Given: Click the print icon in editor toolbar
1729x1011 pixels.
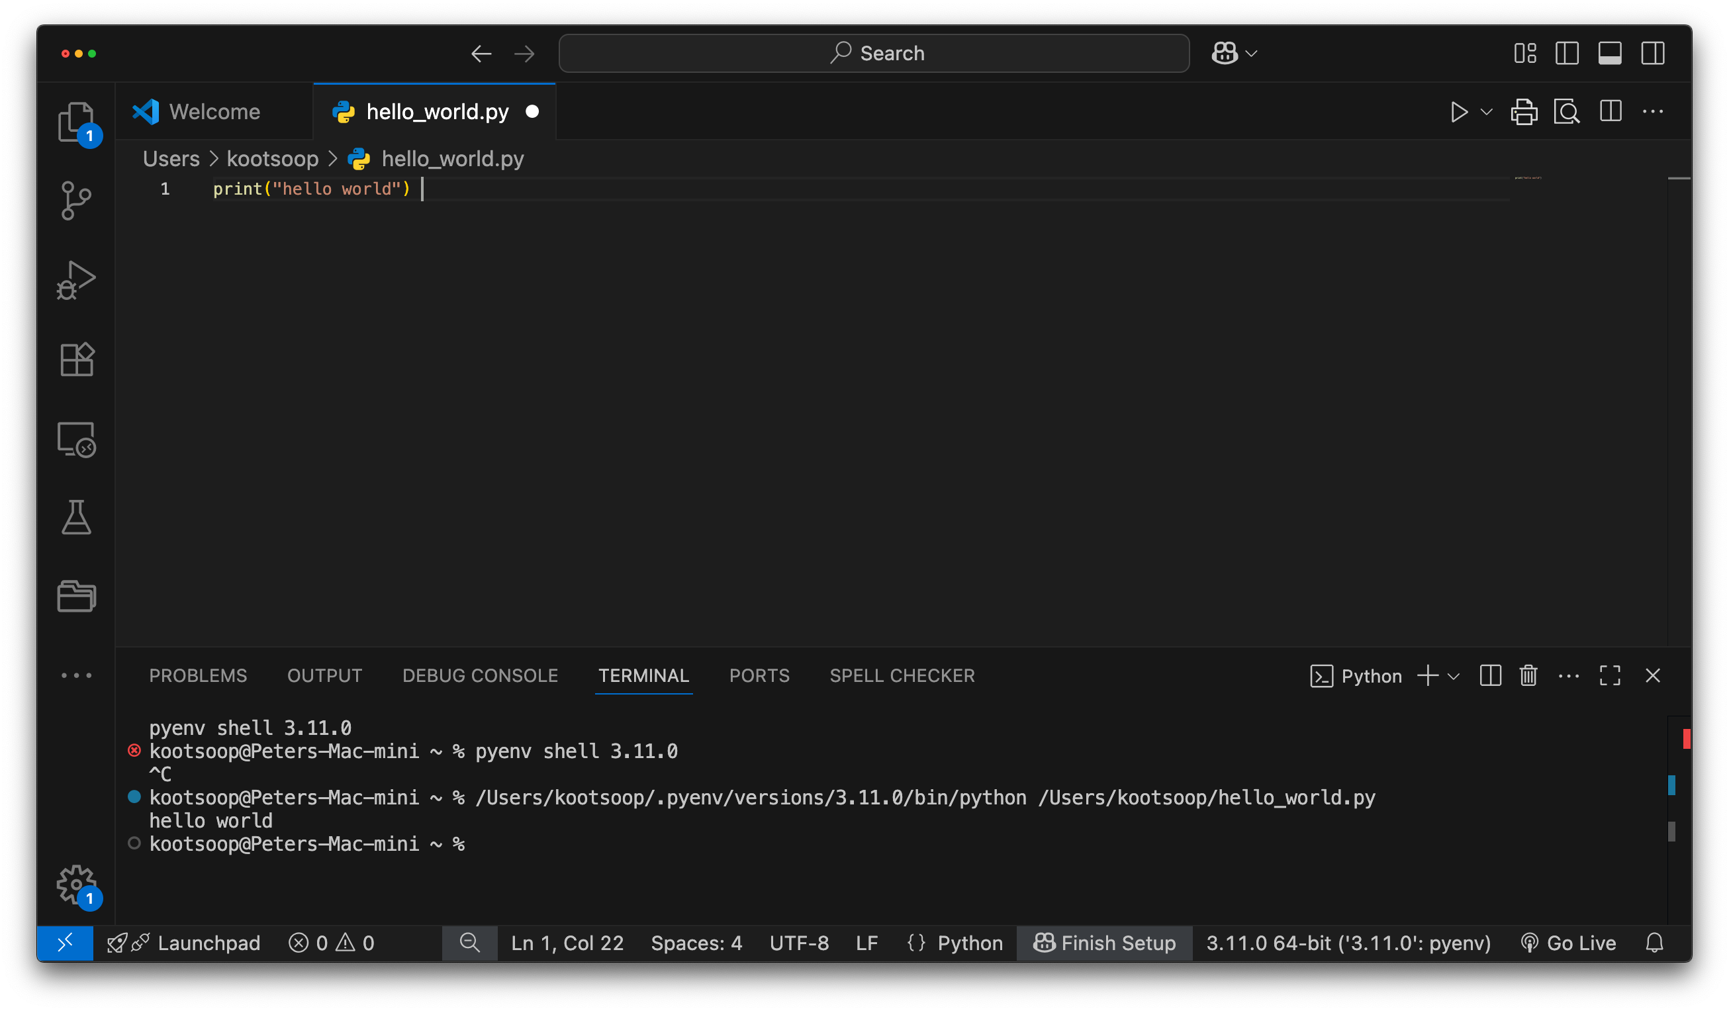Looking at the screenshot, I should tap(1524, 112).
